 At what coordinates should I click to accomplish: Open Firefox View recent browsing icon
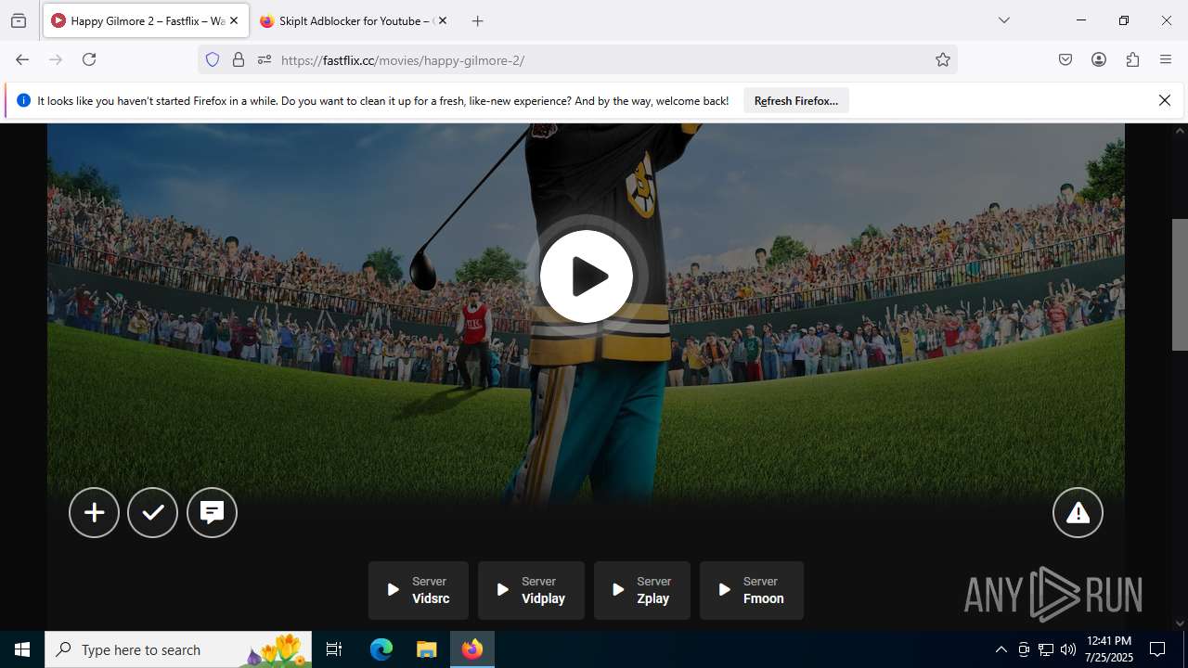pyautogui.click(x=19, y=20)
